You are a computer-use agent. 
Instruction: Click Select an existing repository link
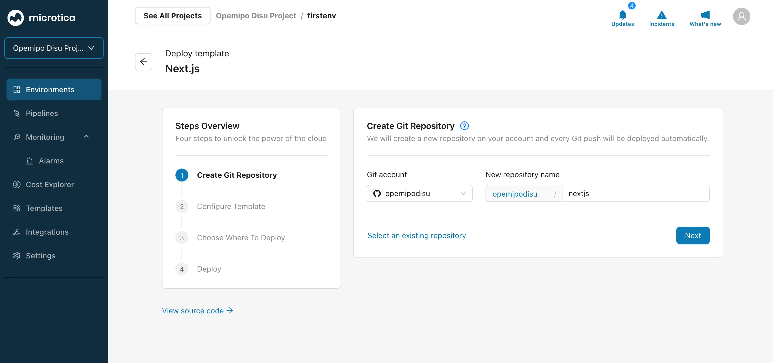(x=416, y=235)
